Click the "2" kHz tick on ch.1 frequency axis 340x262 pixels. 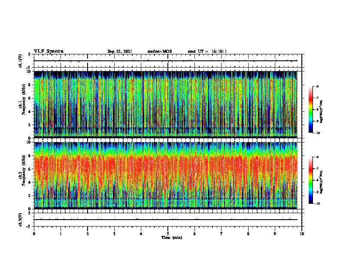coord(30,125)
